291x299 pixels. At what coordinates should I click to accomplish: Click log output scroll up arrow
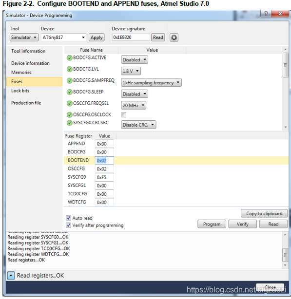[x=285, y=235]
